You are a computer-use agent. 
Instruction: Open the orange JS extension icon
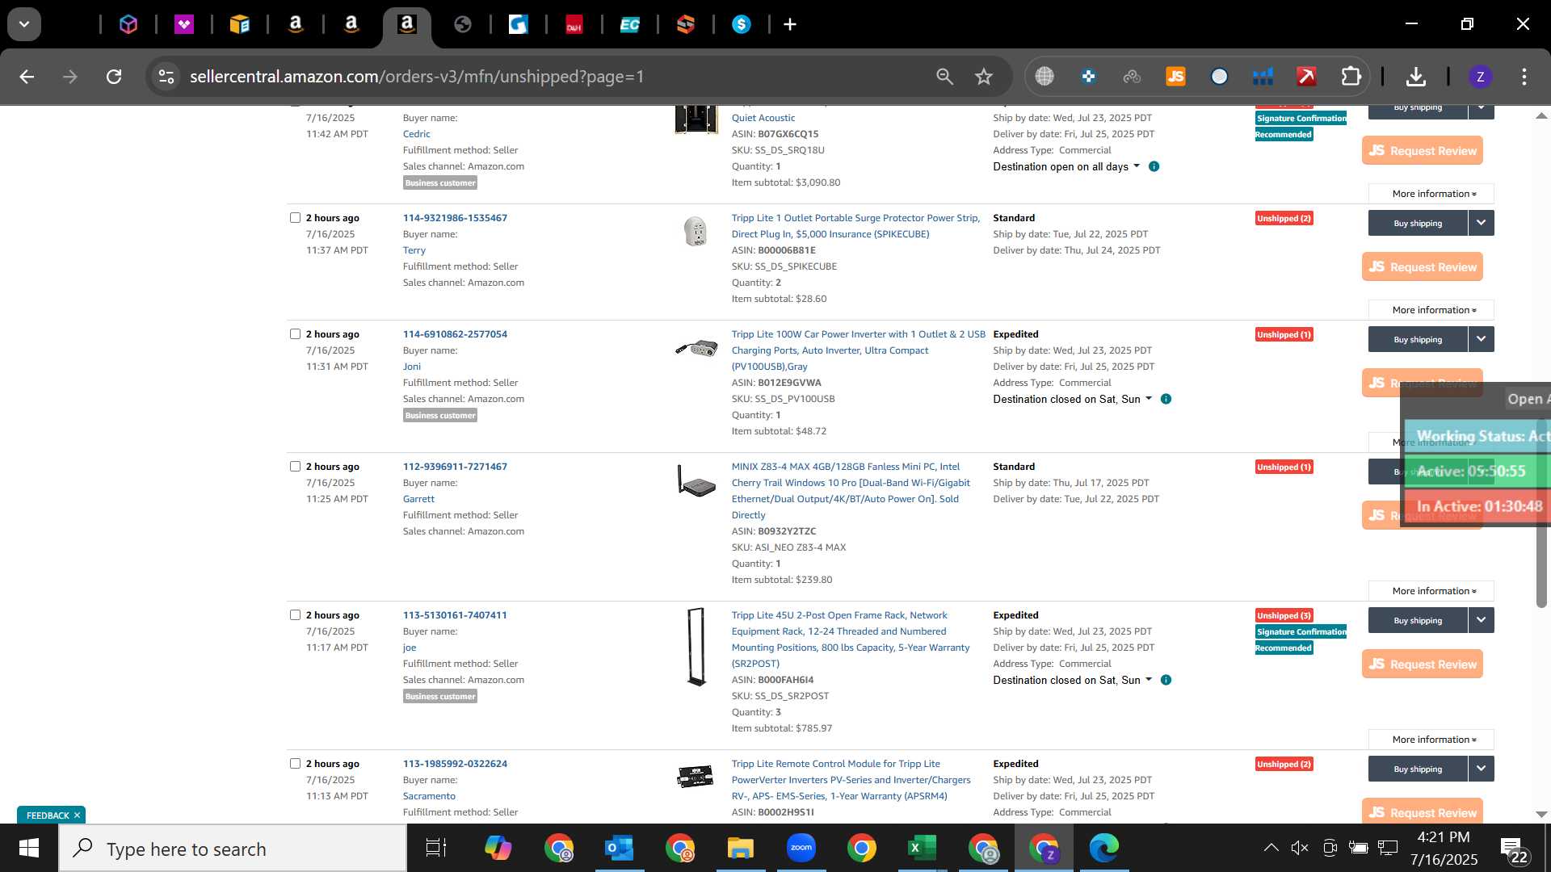pyautogui.click(x=1175, y=77)
